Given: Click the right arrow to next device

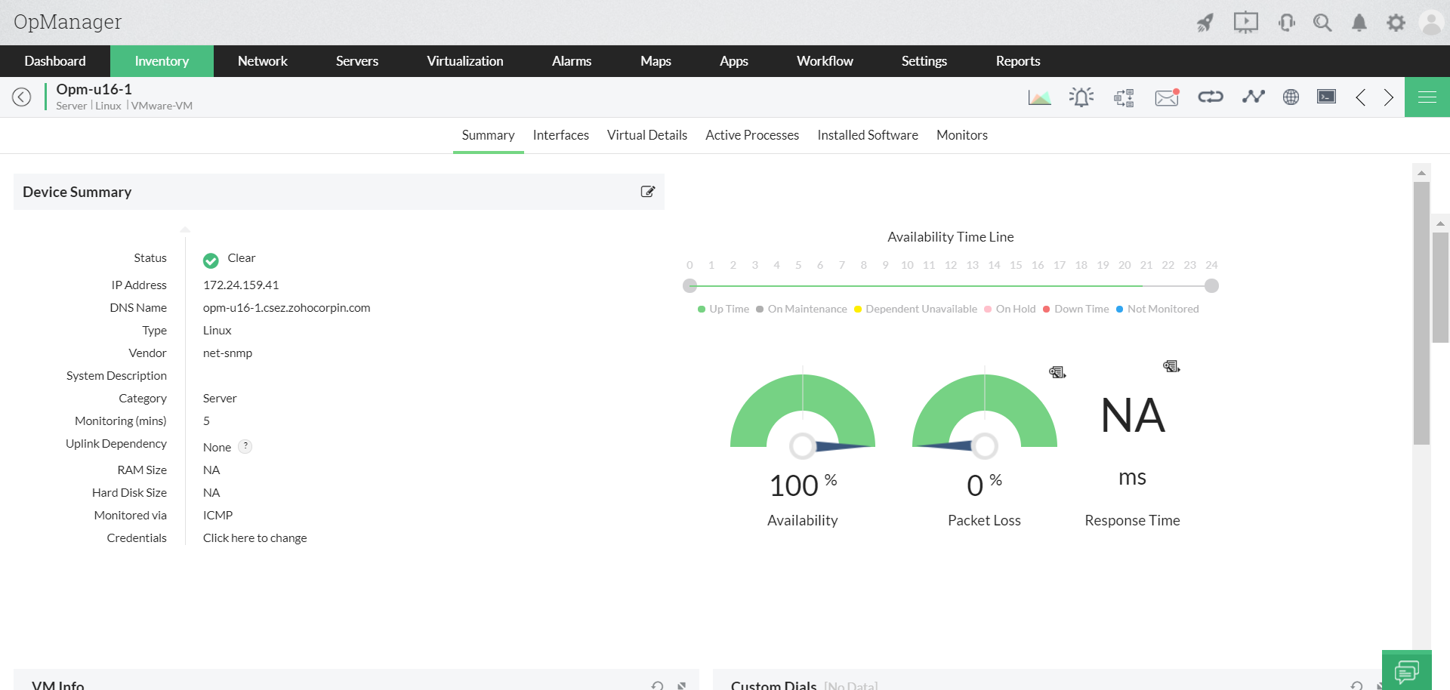Looking at the screenshot, I should [1388, 97].
